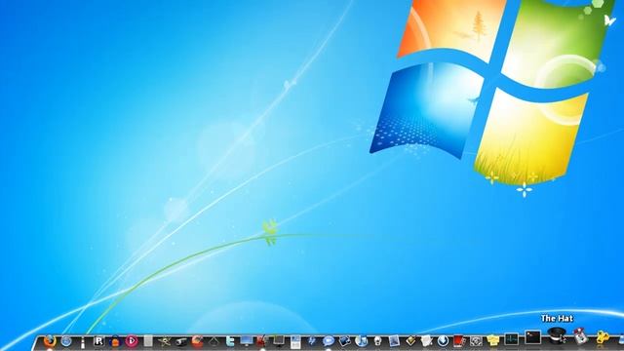Launch the red Photo Booth dock icon
Screen dimensions: 624x351
coord(459,341)
